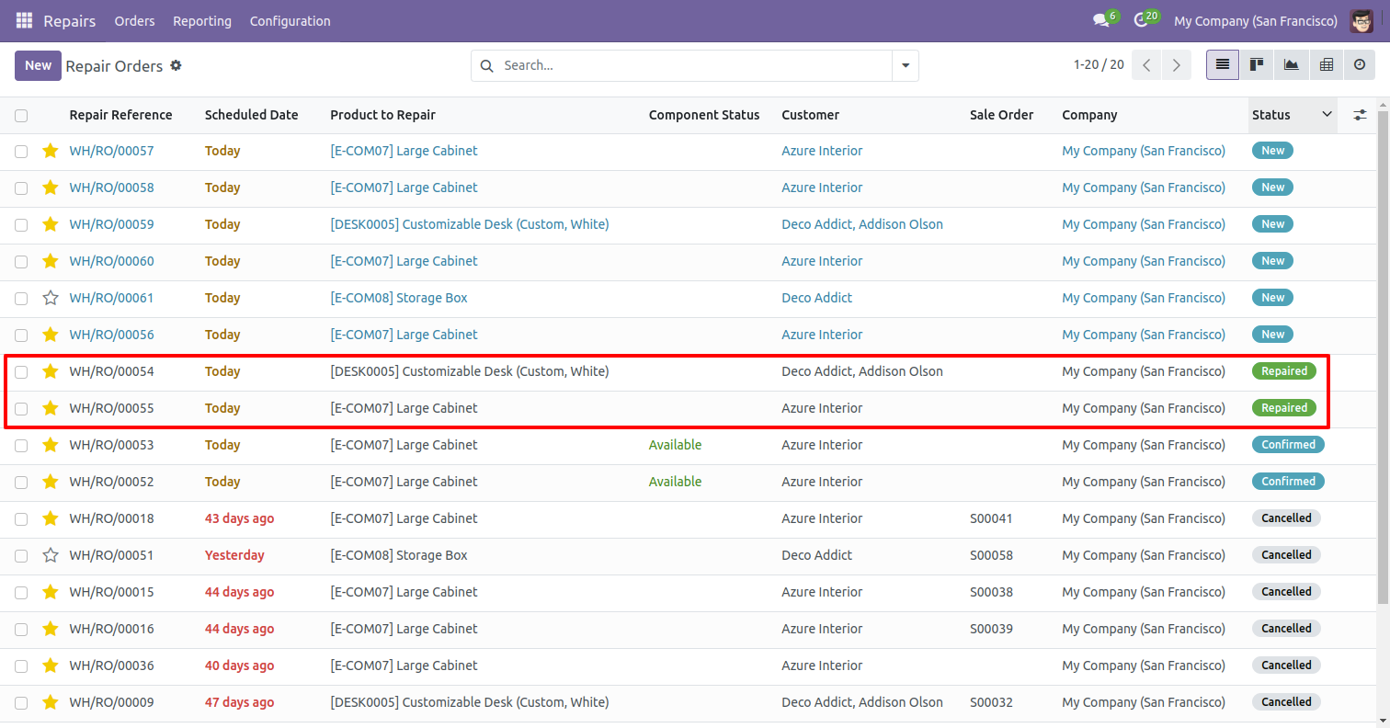
Task: Switch to Graph view
Action: click(1291, 65)
